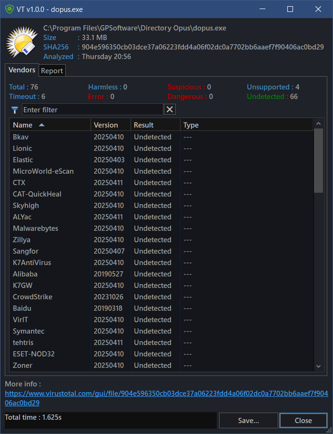The width and height of the screenshot is (333, 434).
Task: Click the Save... button
Action: (x=249, y=421)
